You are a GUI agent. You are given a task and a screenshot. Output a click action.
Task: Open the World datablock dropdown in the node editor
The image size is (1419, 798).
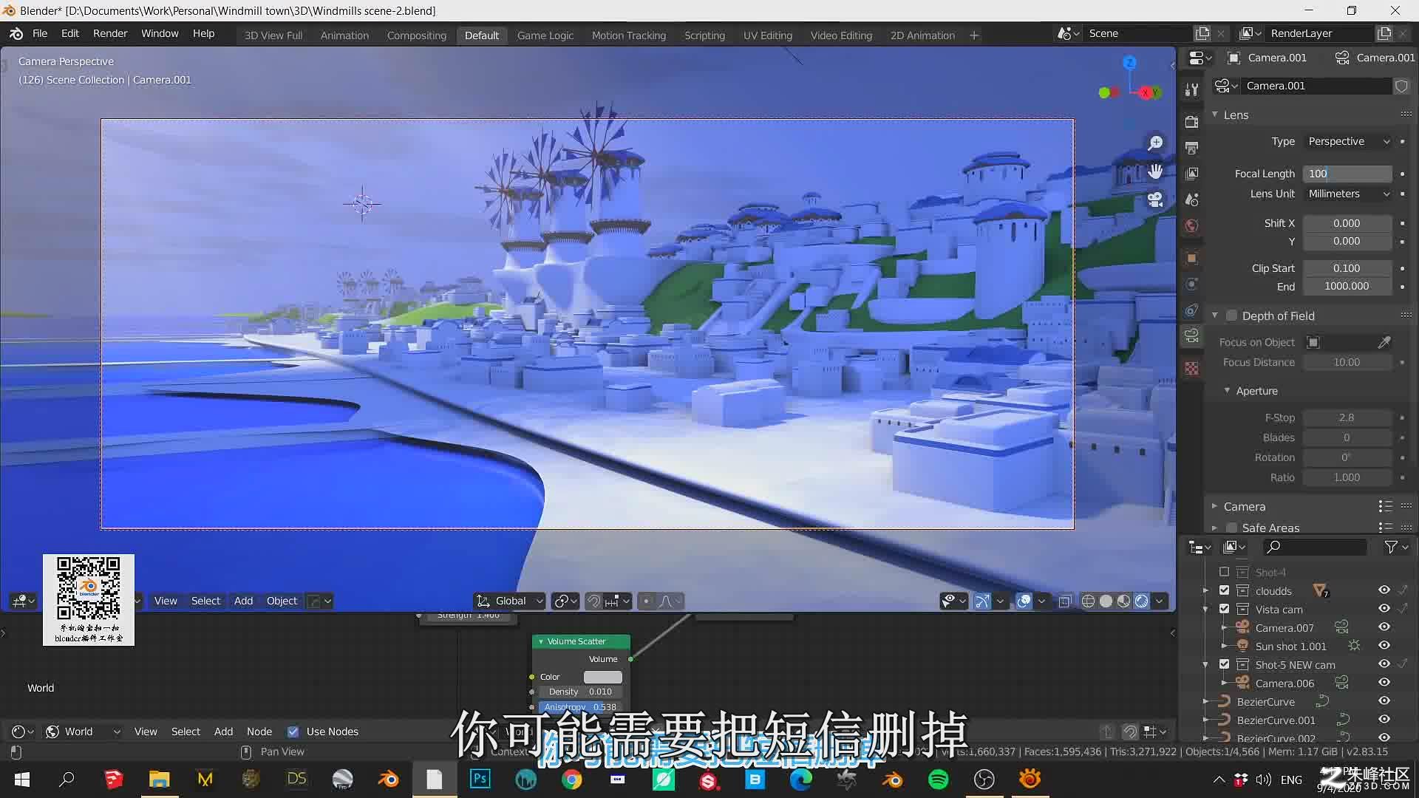pyautogui.click(x=82, y=731)
